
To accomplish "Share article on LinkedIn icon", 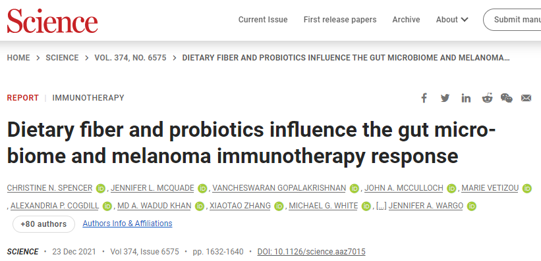I will (466, 98).
